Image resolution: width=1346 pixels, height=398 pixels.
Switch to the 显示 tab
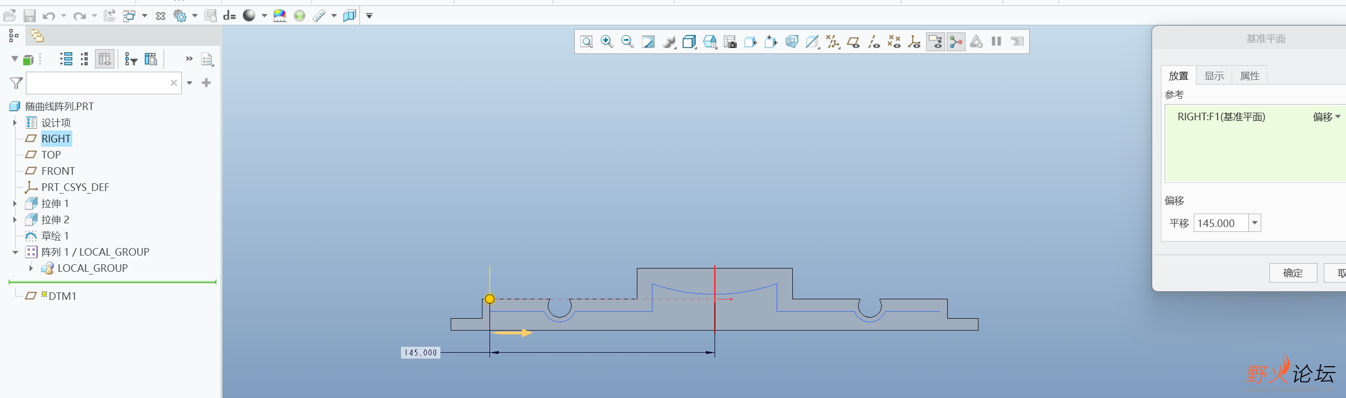[1214, 76]
